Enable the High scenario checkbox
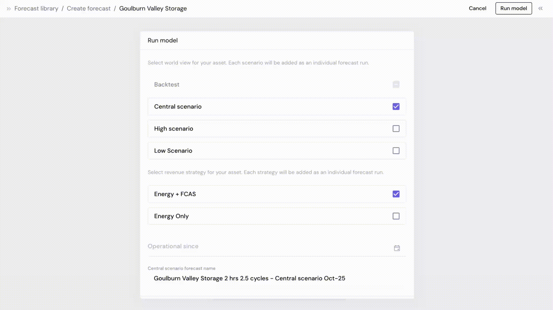553x310 pixels. (x=396, y=129)
